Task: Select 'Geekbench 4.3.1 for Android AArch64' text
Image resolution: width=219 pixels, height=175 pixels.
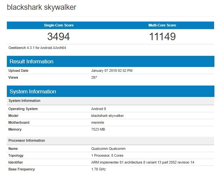Action: (37, 48)
